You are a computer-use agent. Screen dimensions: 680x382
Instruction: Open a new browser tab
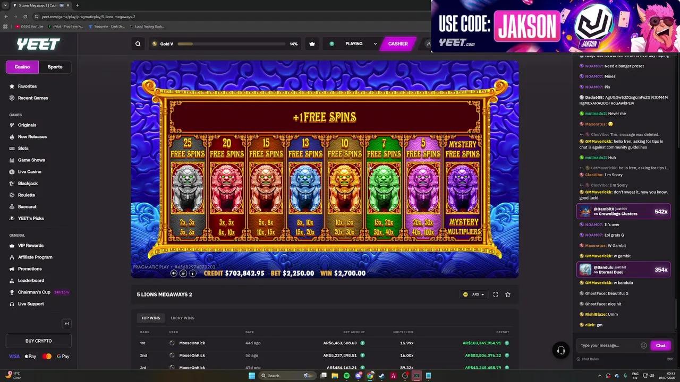click(x=78, y=5)
